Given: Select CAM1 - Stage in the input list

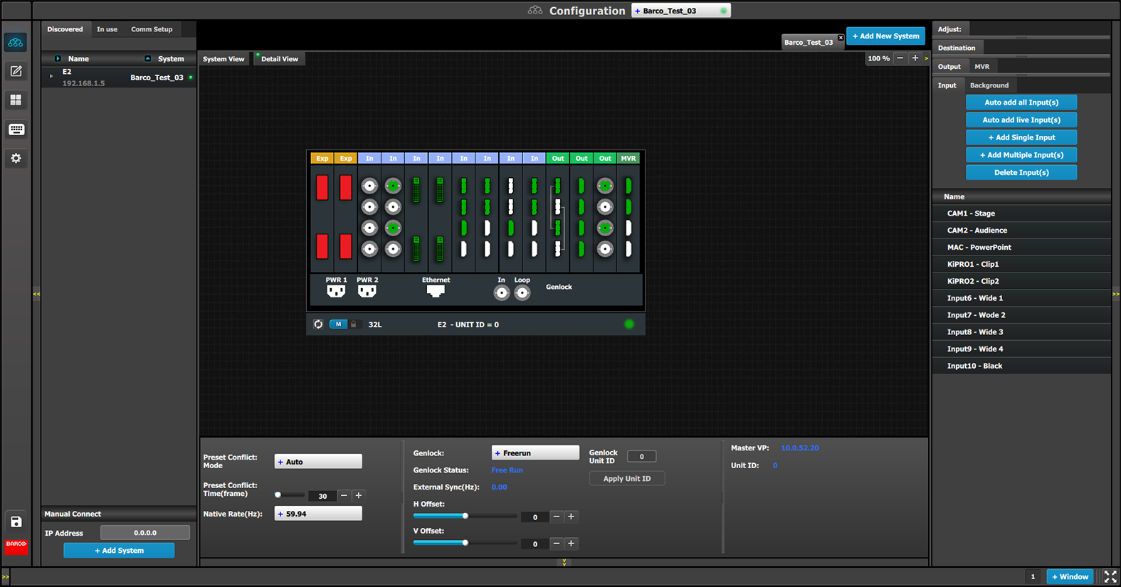Looking at the screenshot, I should click(x=1021, y=213).
